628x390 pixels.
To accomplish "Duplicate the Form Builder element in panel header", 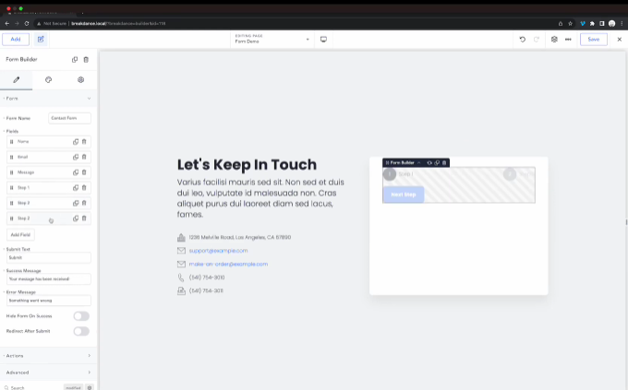I will (x=76, y=59).
